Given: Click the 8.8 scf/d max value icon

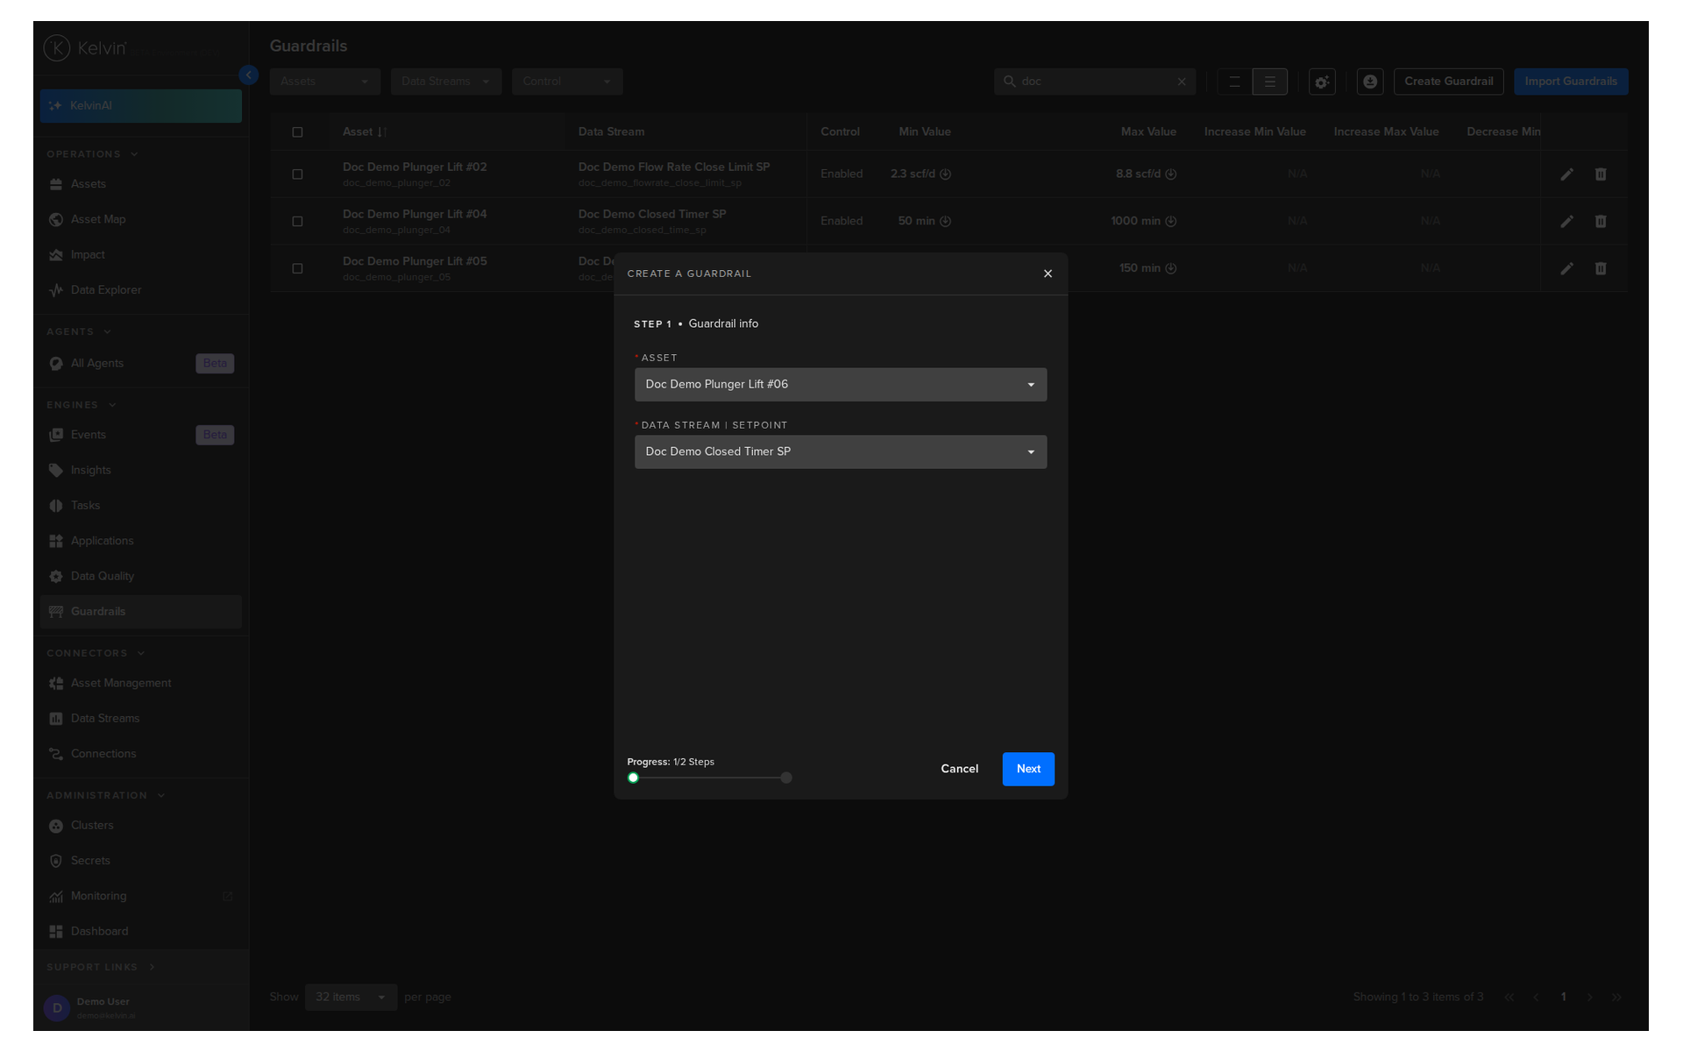Looking at the screenshot, I should click(1171, 174).
